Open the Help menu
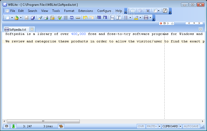Viewport: 207px width, 131px height. [119, 11]
